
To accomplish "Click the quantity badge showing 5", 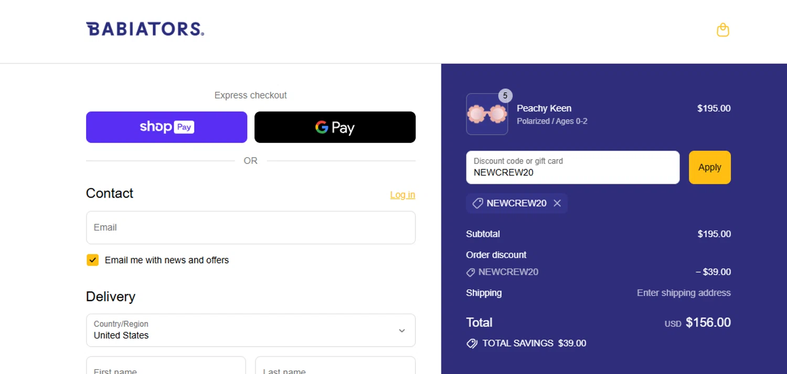I will (x=505, y=95).
